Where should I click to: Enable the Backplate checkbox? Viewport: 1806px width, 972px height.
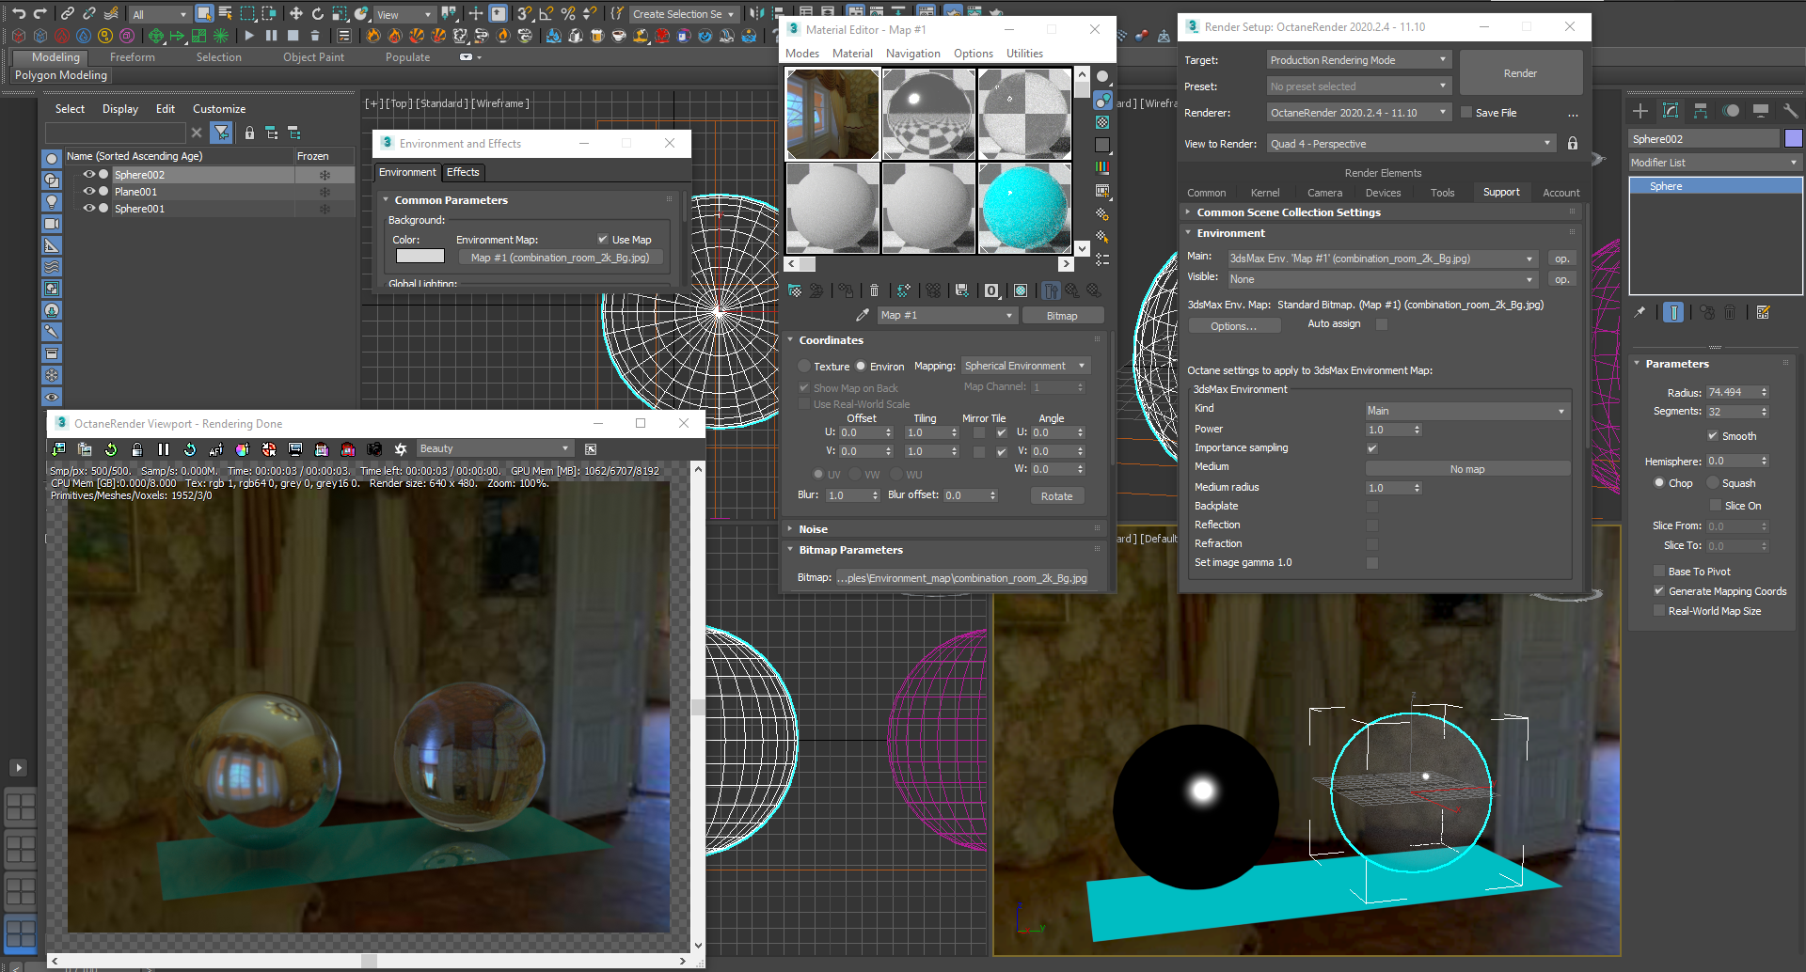coord(1372,507)
